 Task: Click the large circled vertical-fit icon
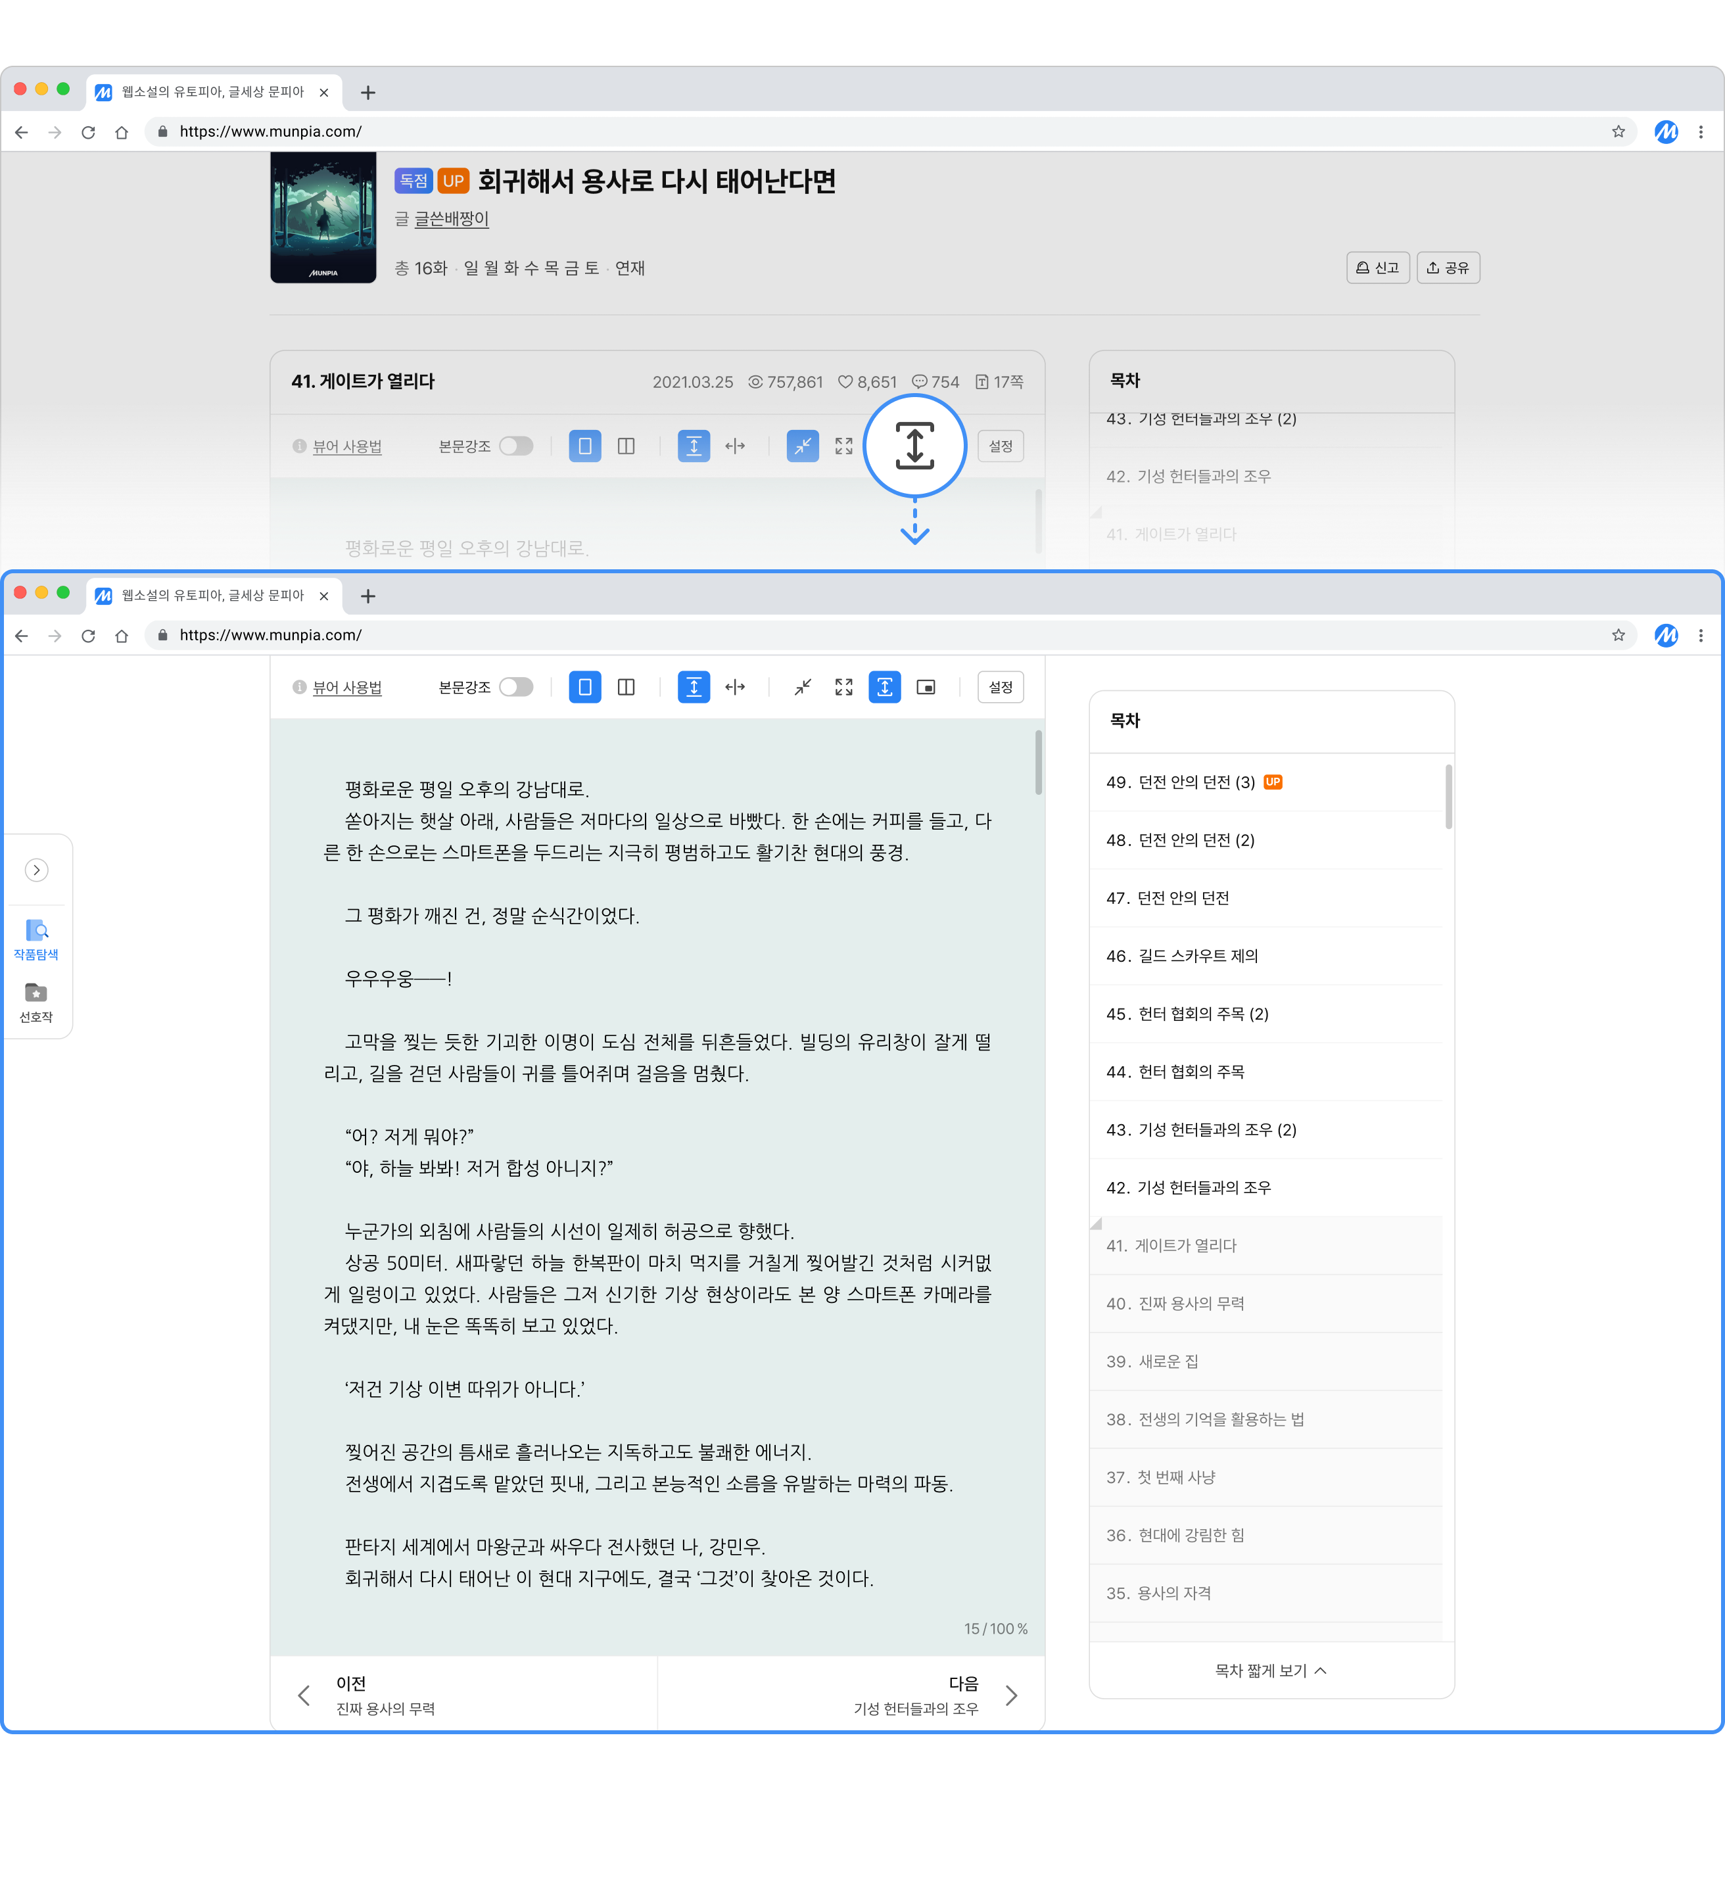(914, 446)
